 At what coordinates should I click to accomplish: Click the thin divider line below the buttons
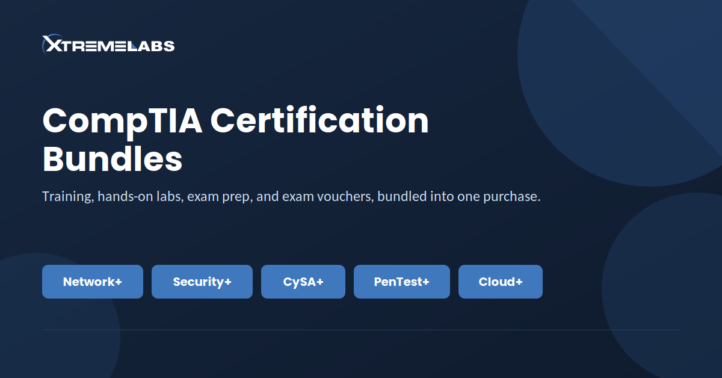pos(361,330)
